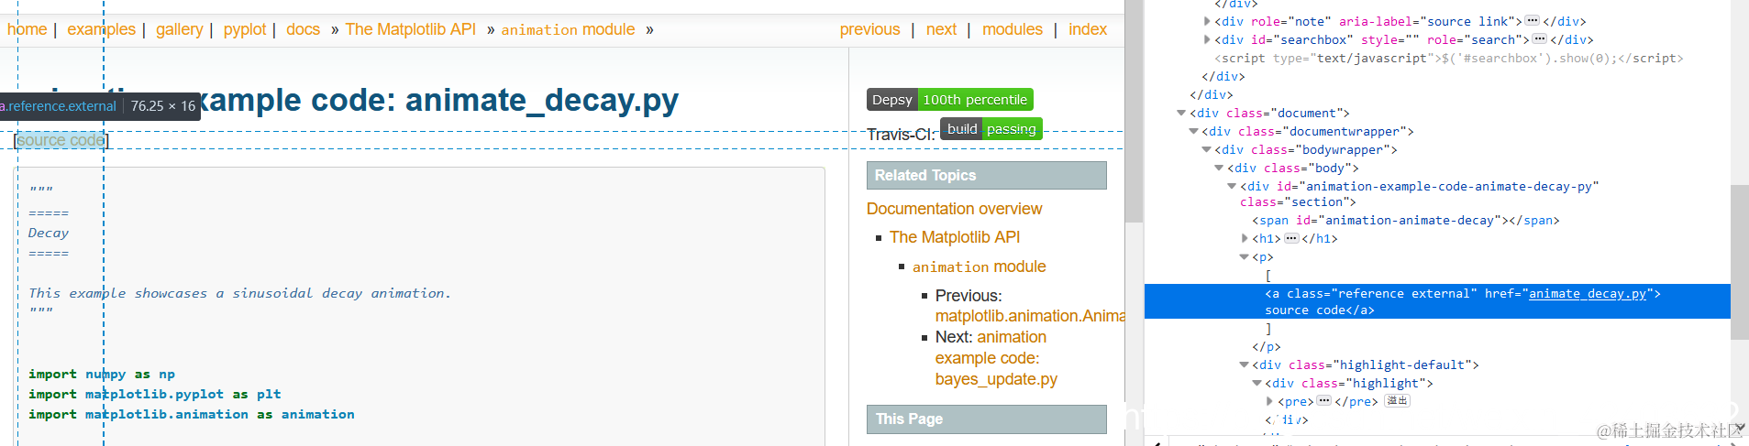Viewport: 1749px width, 446px height.
Task: Go to the next page link
Action: [x=941, y=29]
